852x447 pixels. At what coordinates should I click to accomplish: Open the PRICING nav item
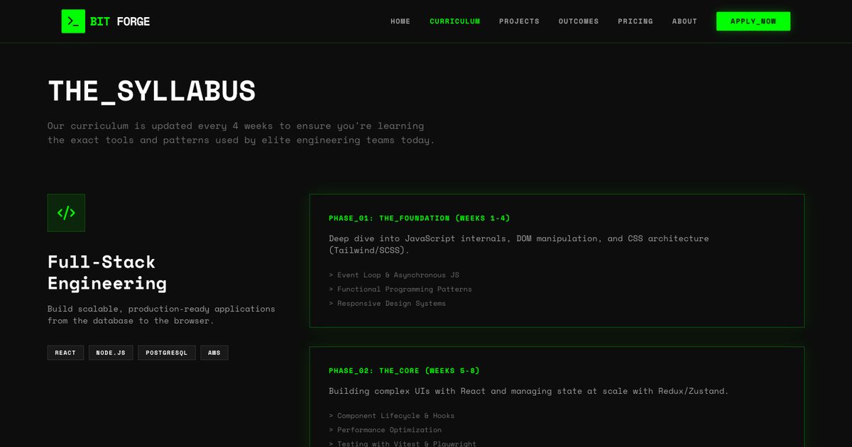(635, 21)
